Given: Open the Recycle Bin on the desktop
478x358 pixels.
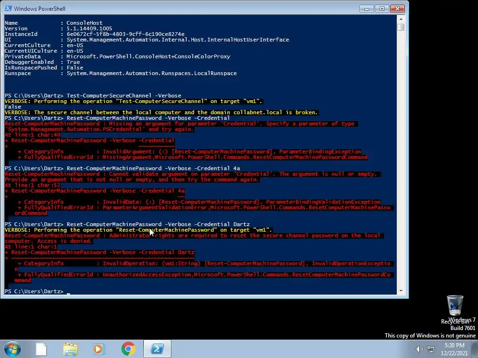Looking at the screenshot, I should tap(455, 310).
